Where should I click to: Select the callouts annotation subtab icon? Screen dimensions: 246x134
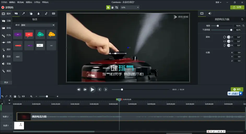tap(16, 14)
